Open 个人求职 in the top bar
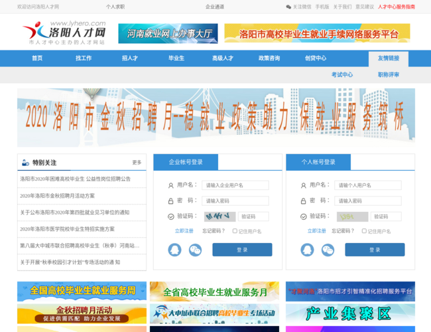431x332 pixels. coord(115,7)
